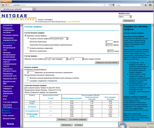Click the traffic counter reset hour field
The width and height of the screenshot is (154, 128).
[47, 59]
